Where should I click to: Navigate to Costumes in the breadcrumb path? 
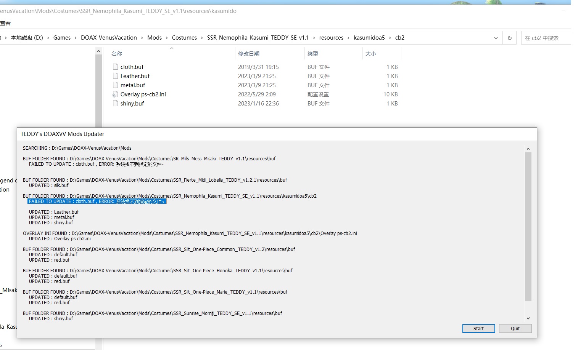184,38
